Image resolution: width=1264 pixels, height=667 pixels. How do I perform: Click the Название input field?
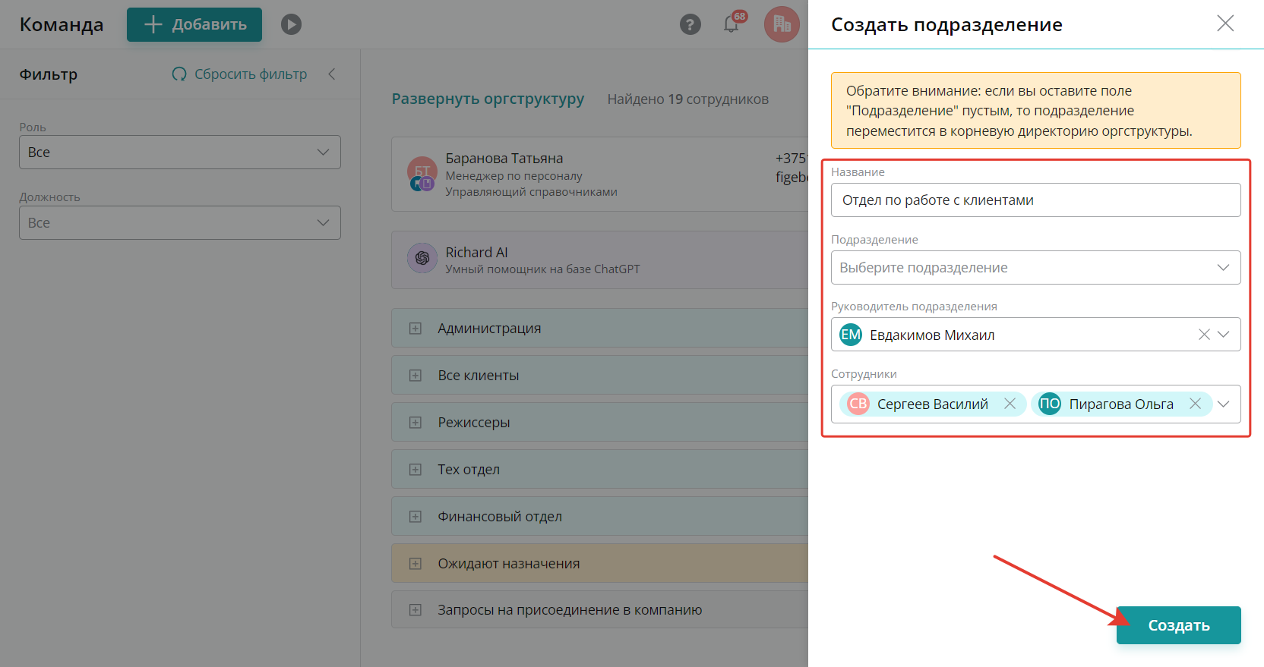click(1035, 200)
